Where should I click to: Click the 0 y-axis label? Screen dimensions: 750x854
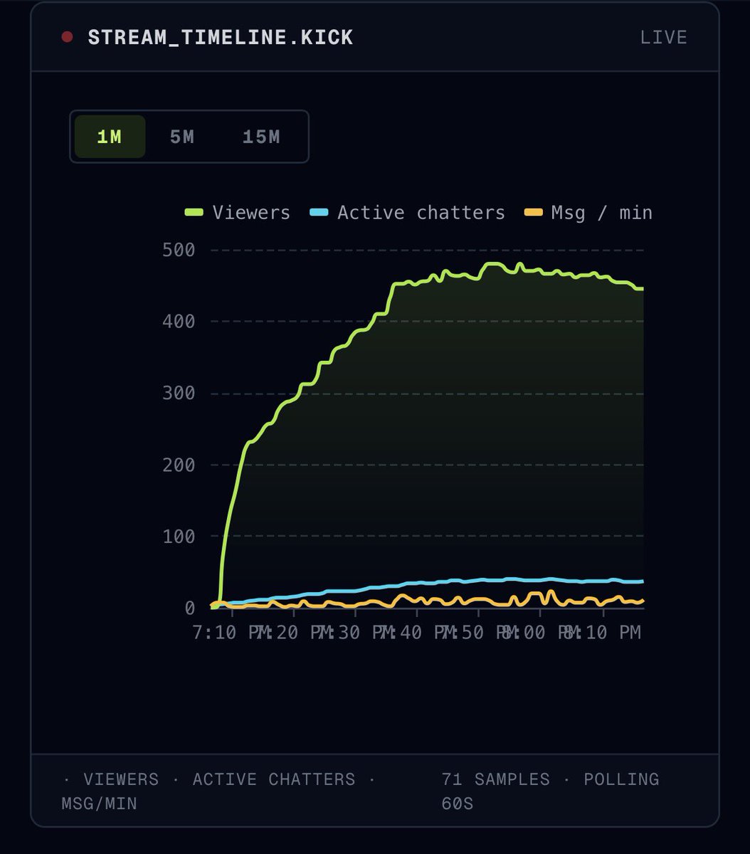[x=190, y=608]
